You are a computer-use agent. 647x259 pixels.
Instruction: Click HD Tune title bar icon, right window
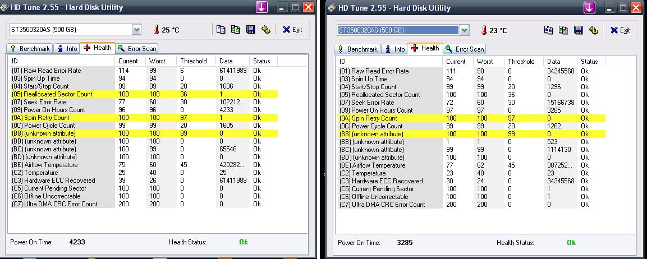[331, 8]
